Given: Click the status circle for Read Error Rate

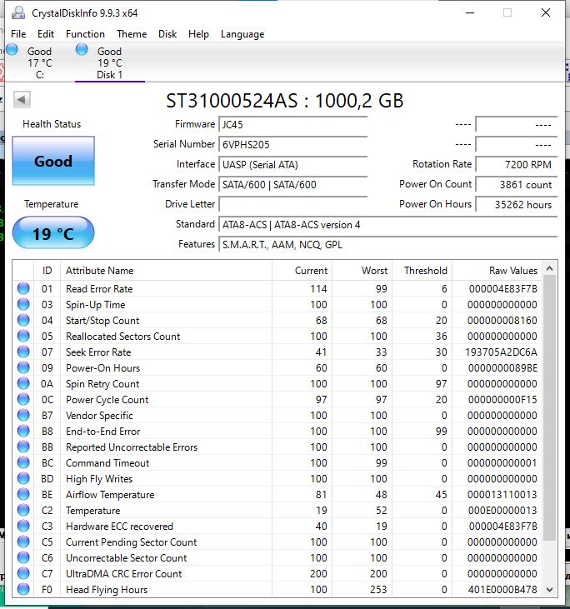Looking at the screenshot, I should [23, 288].
